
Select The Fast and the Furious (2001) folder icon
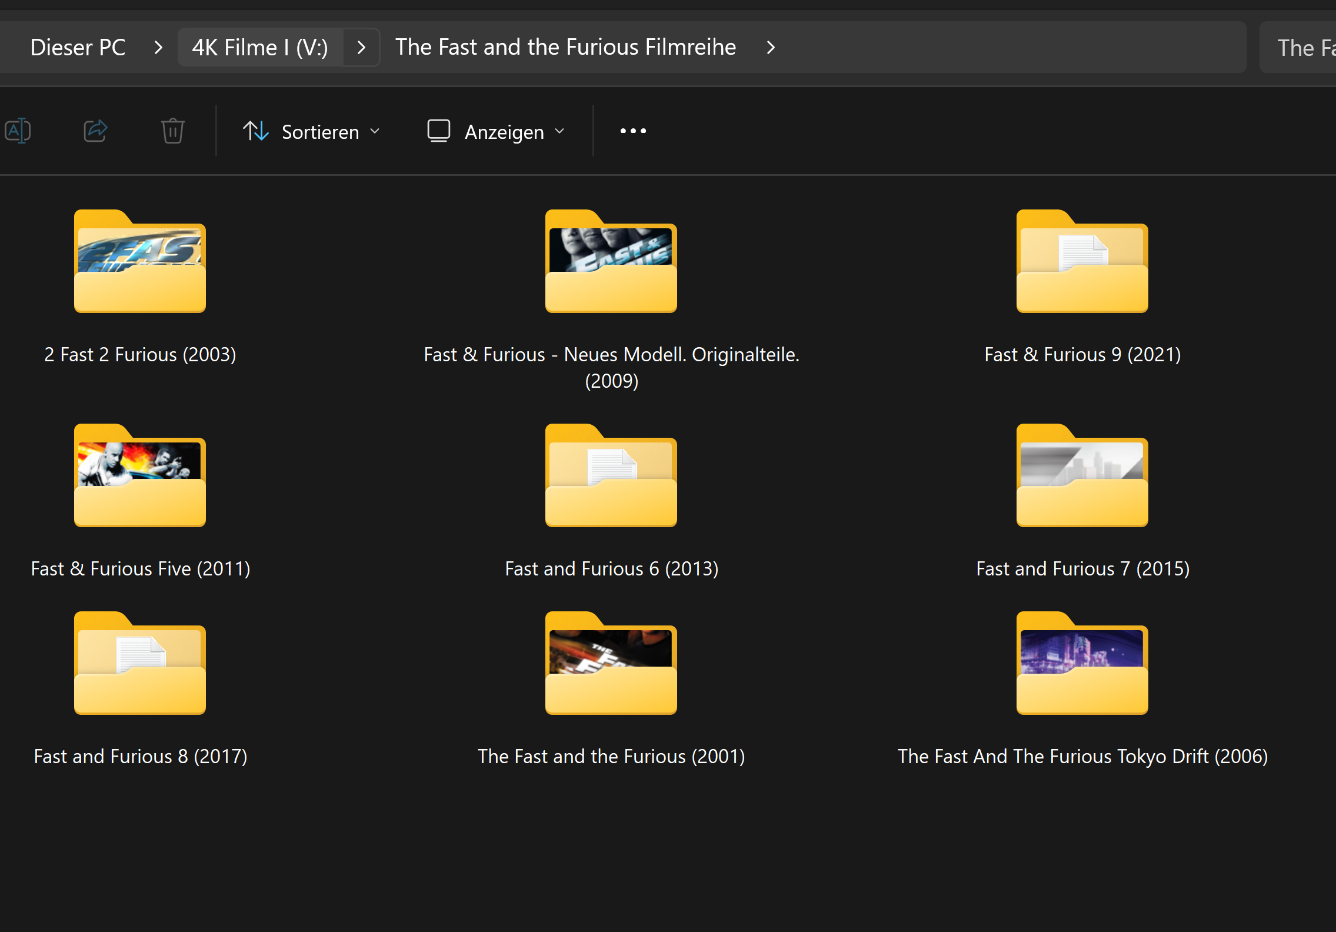pyautogui.click(x=611, y=663)
